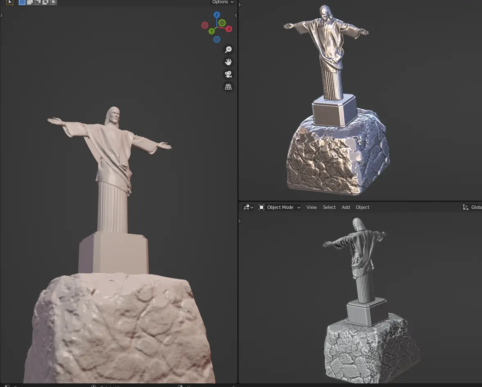This screenshot has height=387, width=482.
Task: Select the extend selection mode icon
Action: tap(30, 2)
